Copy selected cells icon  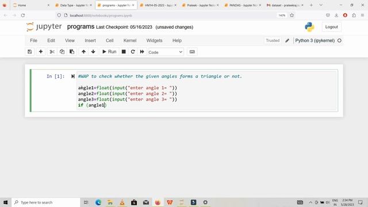(x=62, y=52)
